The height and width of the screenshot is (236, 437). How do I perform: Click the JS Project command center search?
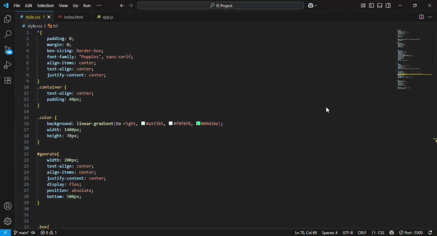[x=221, y=5]
